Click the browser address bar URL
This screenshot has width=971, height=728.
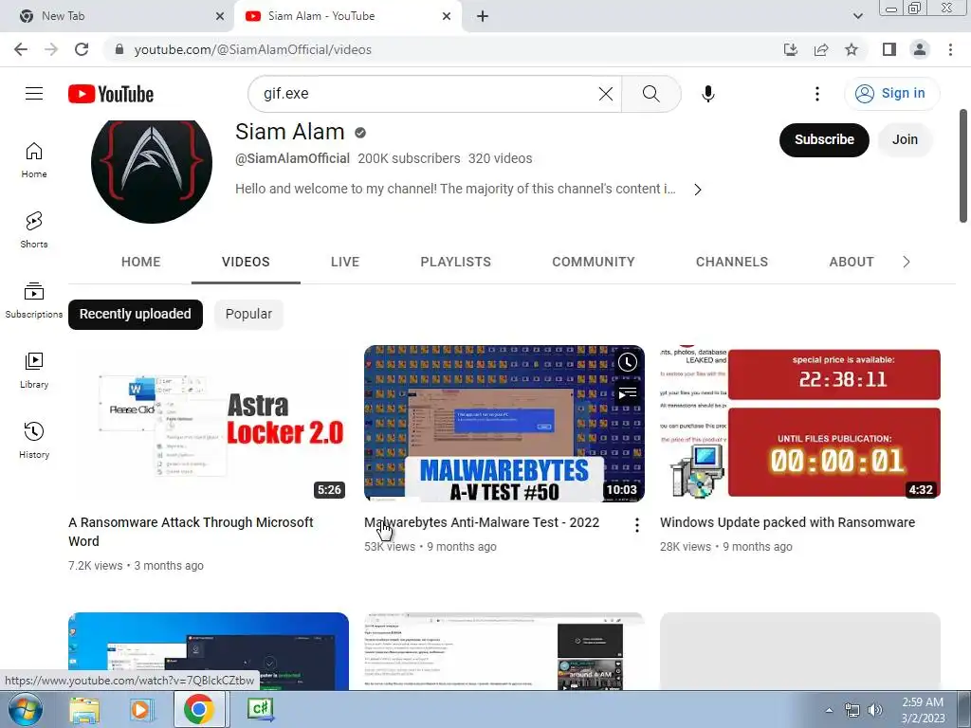[x=252, y=49]
